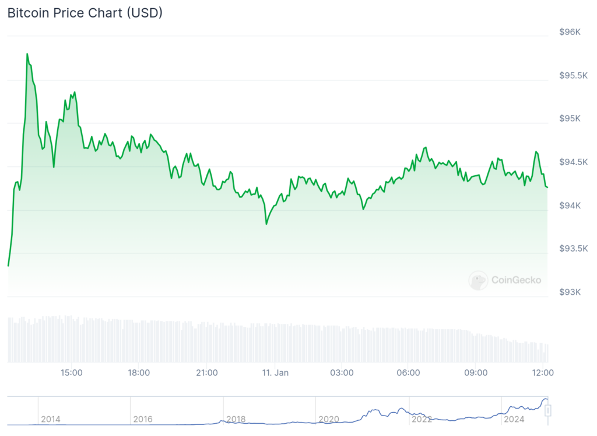Click the CoinGecko gecko logo icon

tap(478, 281)
